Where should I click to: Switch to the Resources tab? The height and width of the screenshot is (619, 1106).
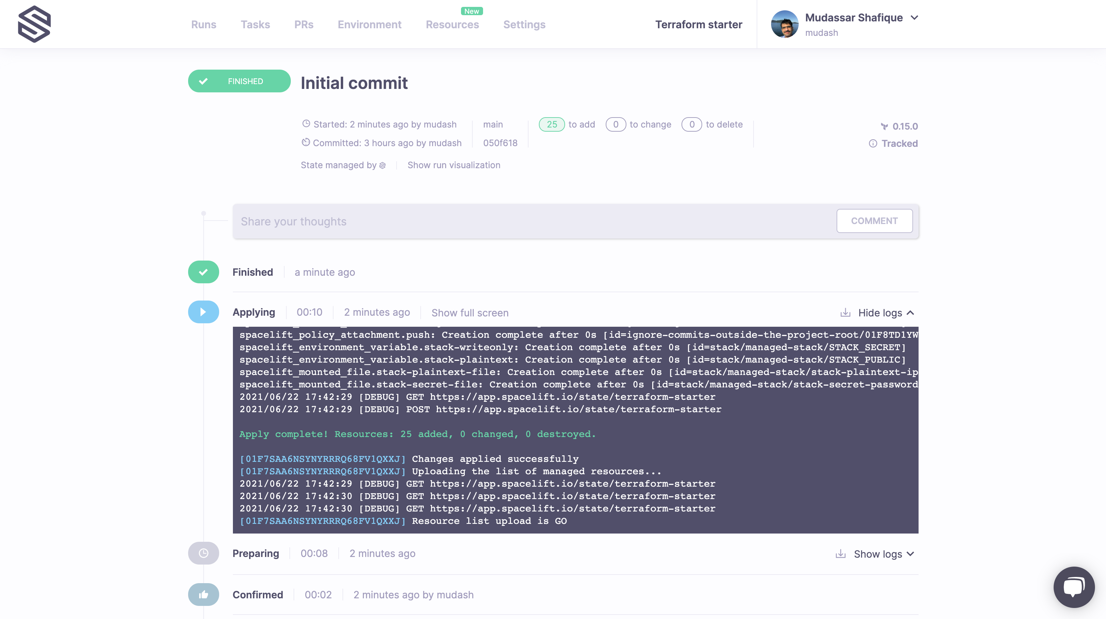pos(452,24)
